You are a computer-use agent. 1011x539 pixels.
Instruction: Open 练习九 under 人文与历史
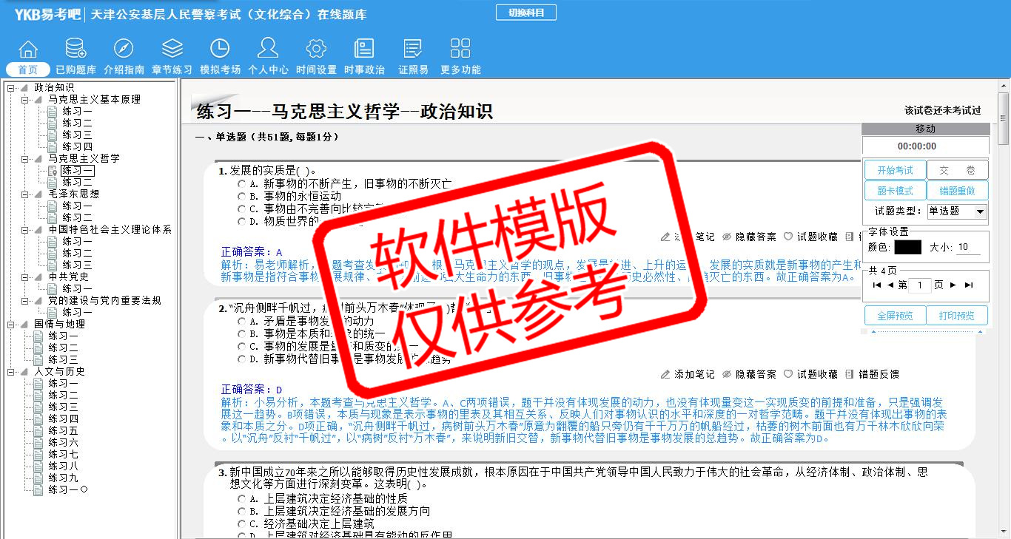[x=64, y=478]
